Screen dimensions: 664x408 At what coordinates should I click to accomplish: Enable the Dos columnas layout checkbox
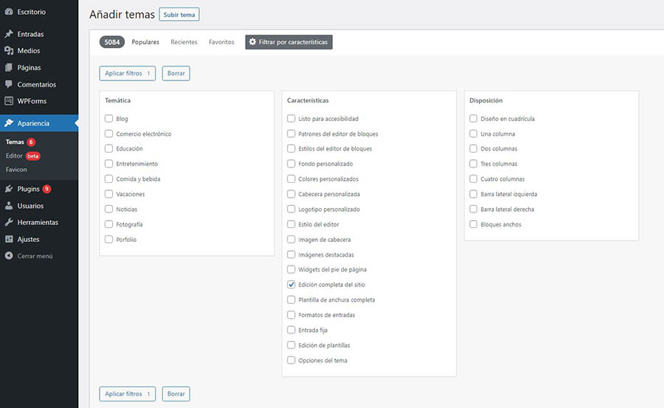pos(474,149)
